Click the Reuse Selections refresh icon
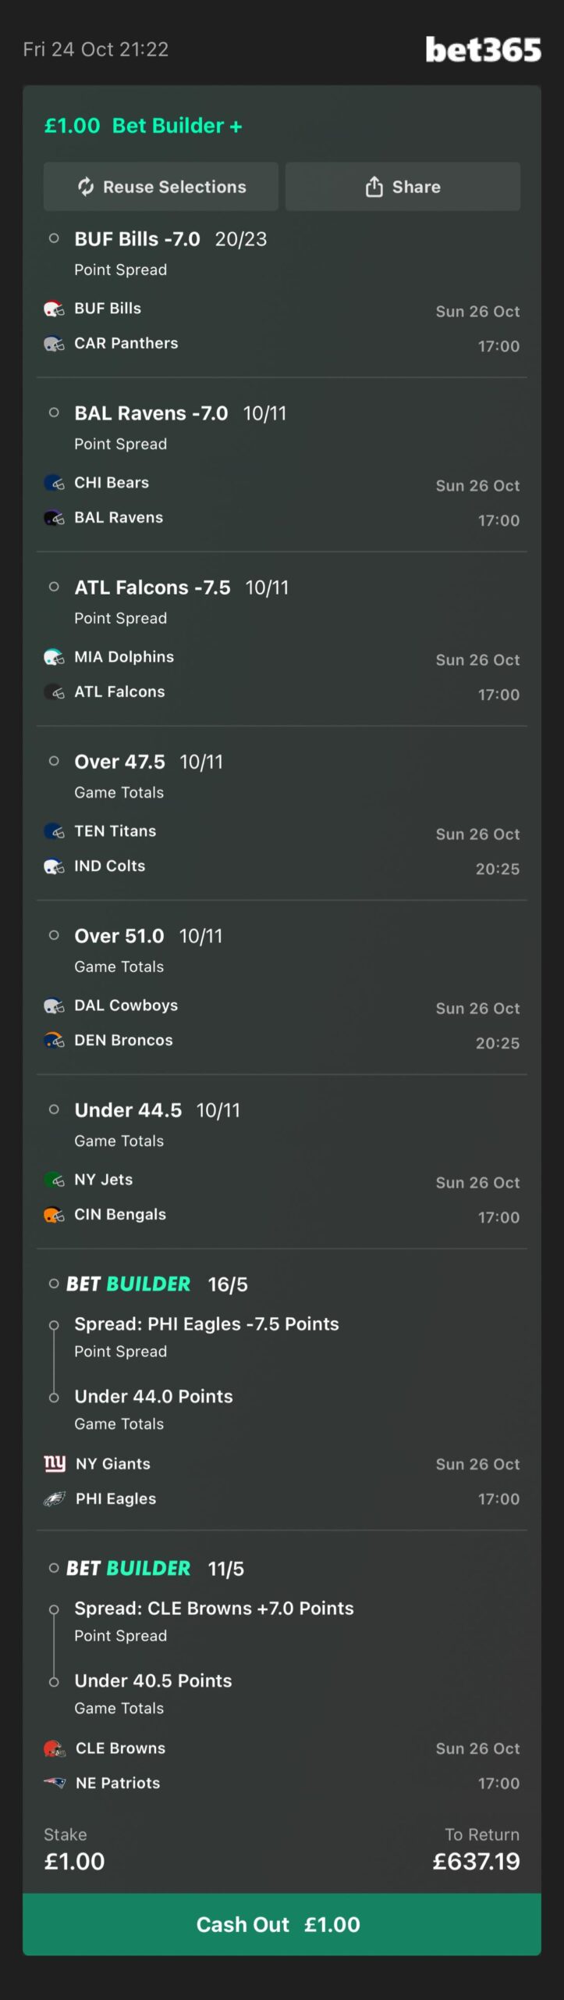Viewport: 564px width, 2000px height. click(x=86, y=187)
